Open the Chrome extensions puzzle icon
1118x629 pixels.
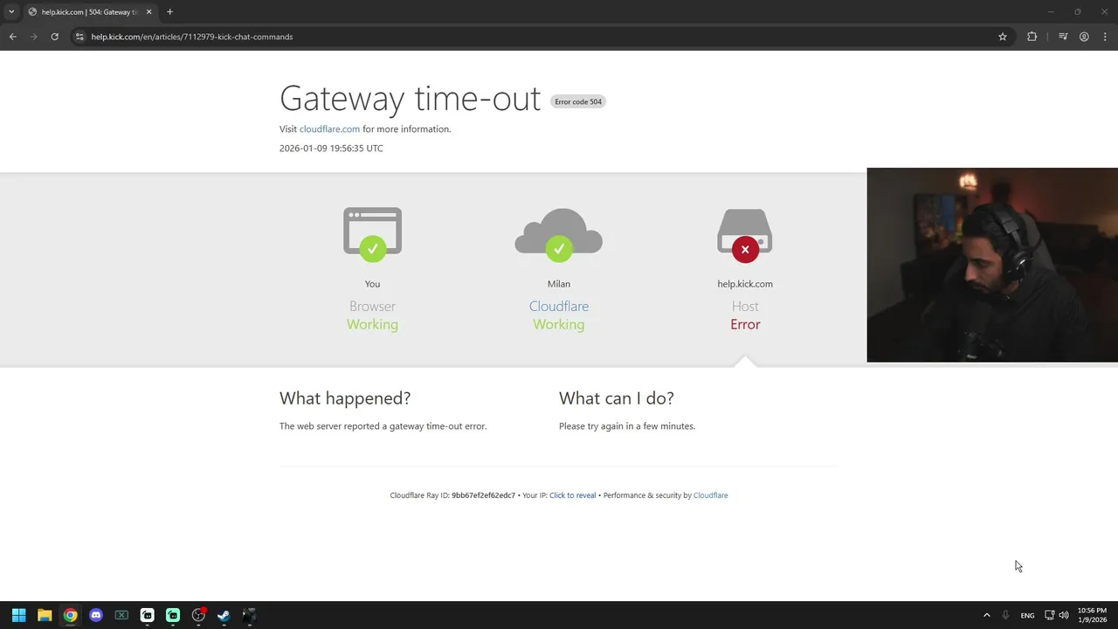click(1032, 37)
